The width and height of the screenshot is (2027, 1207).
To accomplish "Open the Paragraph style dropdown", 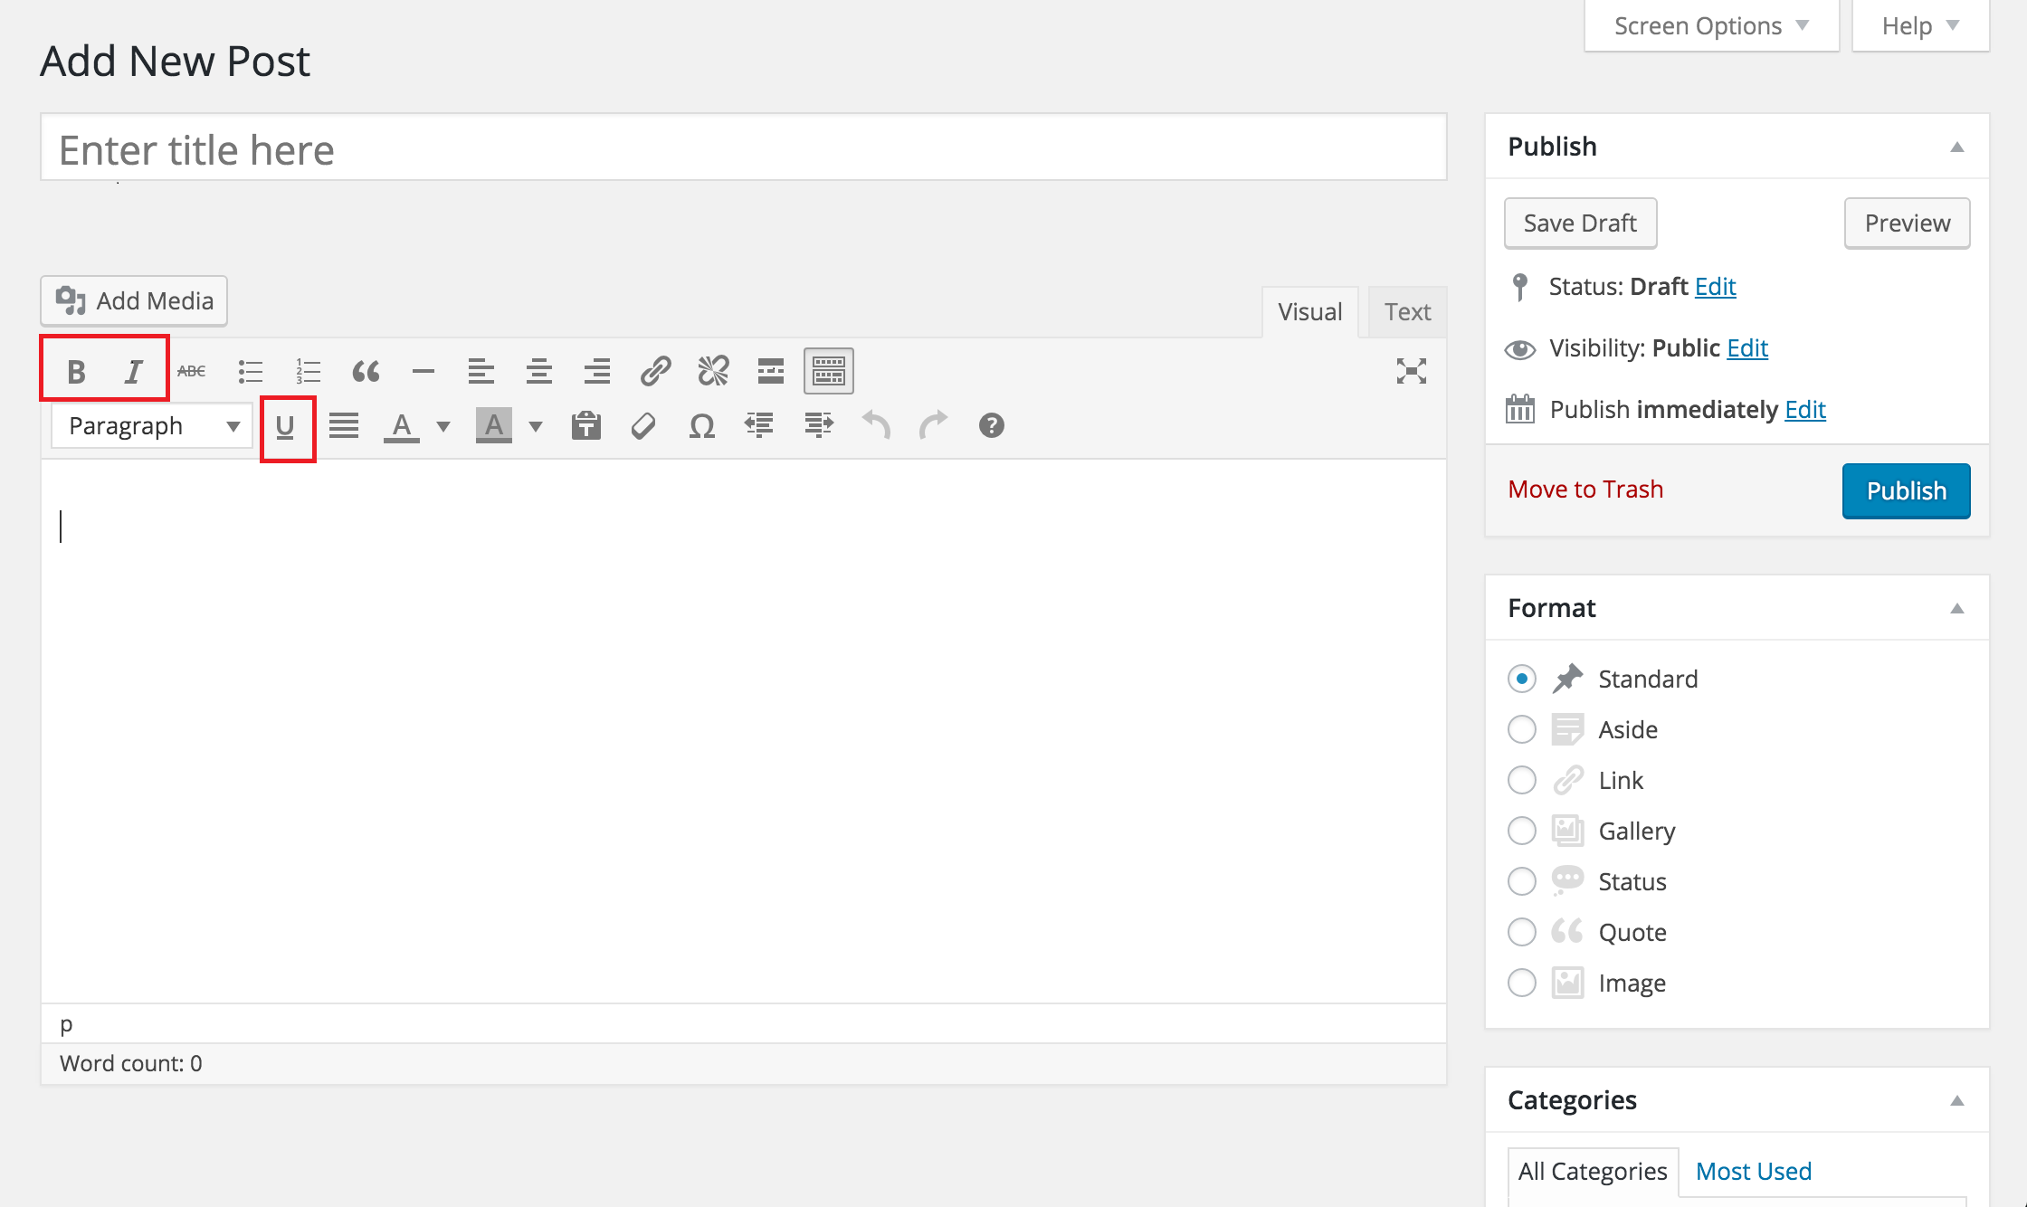I will 150,425.
